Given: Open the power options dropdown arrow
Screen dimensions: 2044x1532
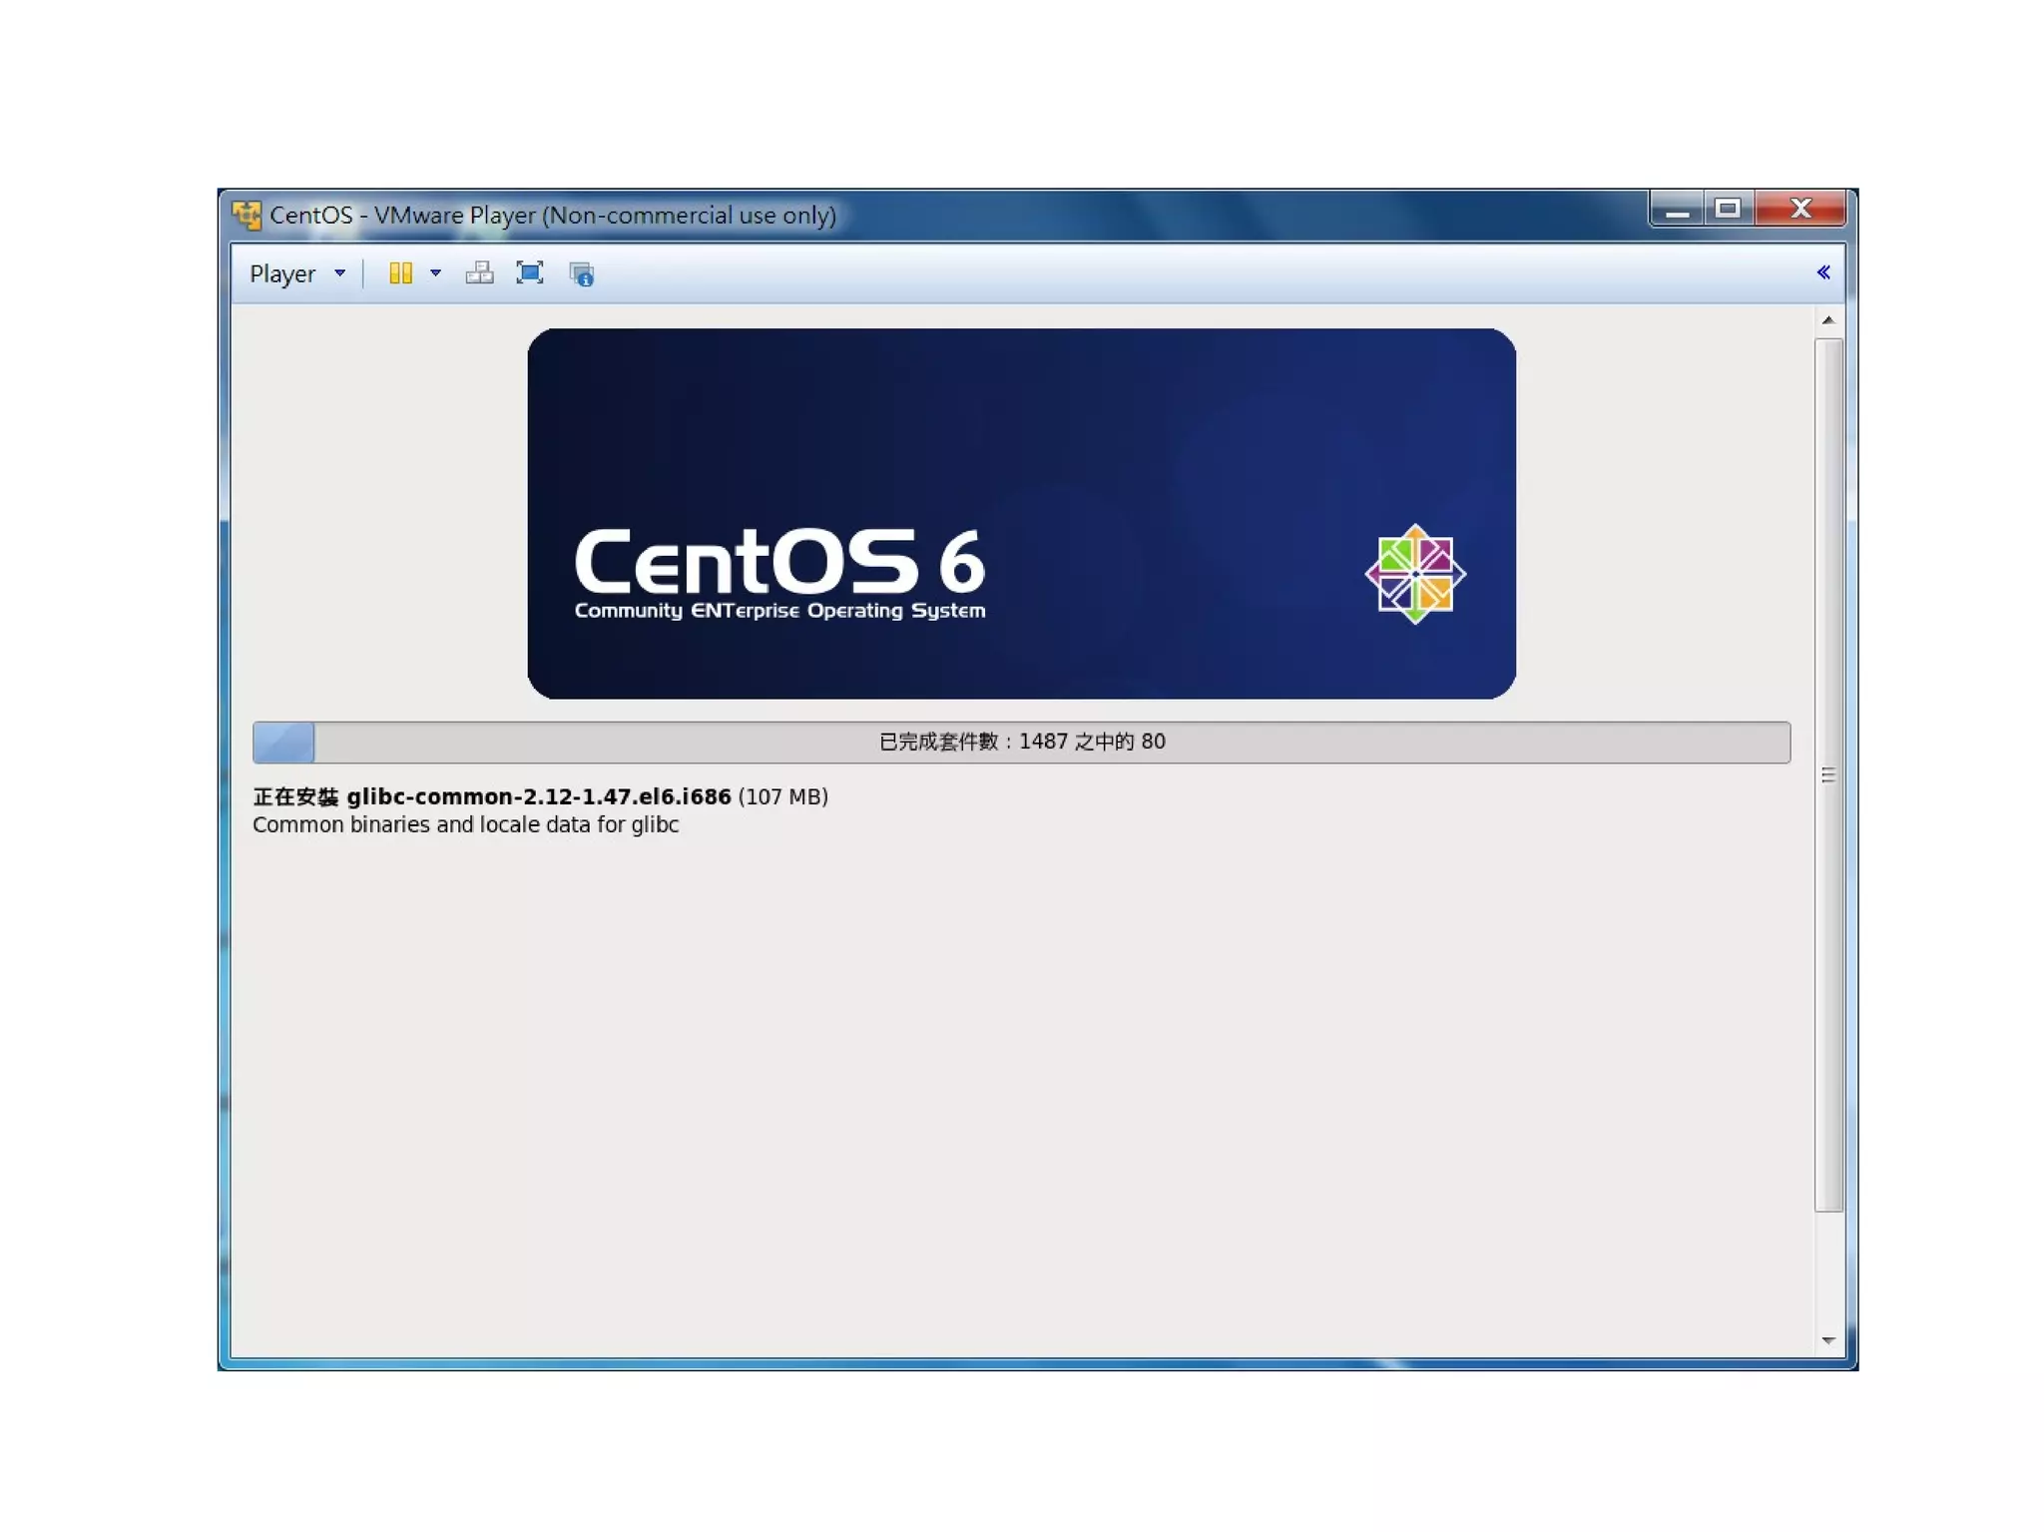Looking at the screenshot, I should click(436, 272).
